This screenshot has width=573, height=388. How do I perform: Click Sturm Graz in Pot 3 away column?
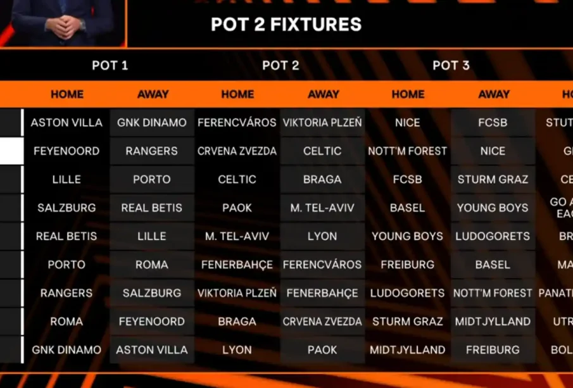pyautogui.click(x=493, y=180)
